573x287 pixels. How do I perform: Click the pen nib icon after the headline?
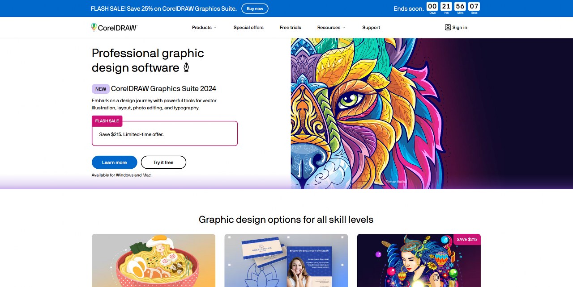click(186, 67)
